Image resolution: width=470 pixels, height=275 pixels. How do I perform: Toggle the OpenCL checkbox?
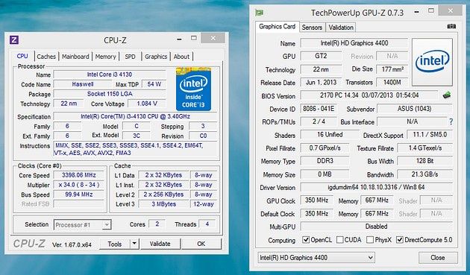pos(306,240)
